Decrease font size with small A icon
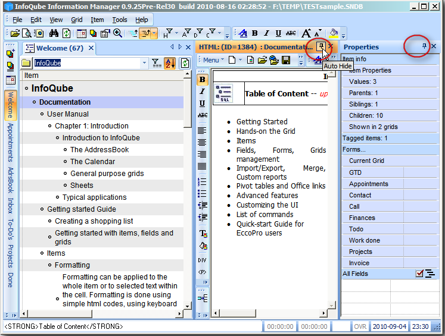The height and width of the screenshot is (336, 445). point(318,33)
